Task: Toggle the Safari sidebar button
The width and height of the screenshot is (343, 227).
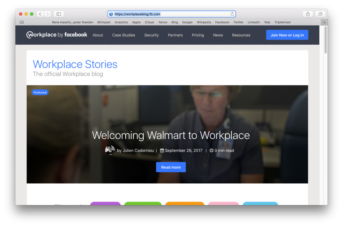Action: (59, 14)
